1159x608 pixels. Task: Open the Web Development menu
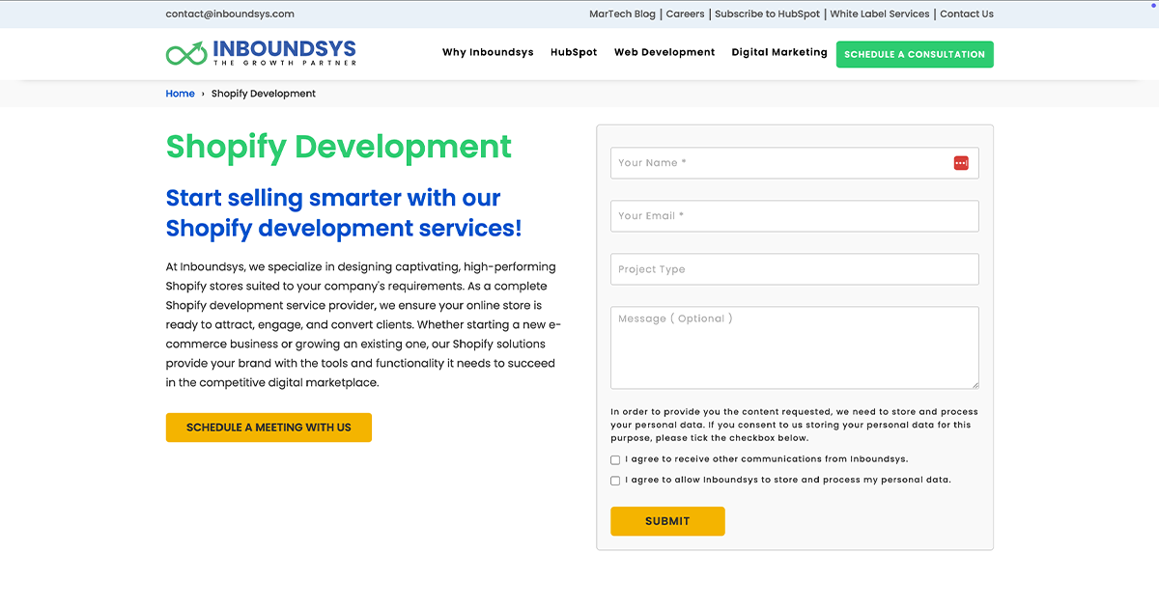[x=664, y=53]
